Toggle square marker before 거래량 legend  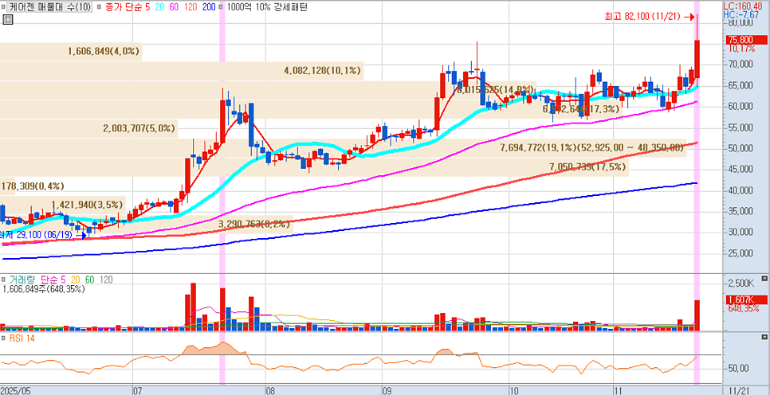(5, 280)
